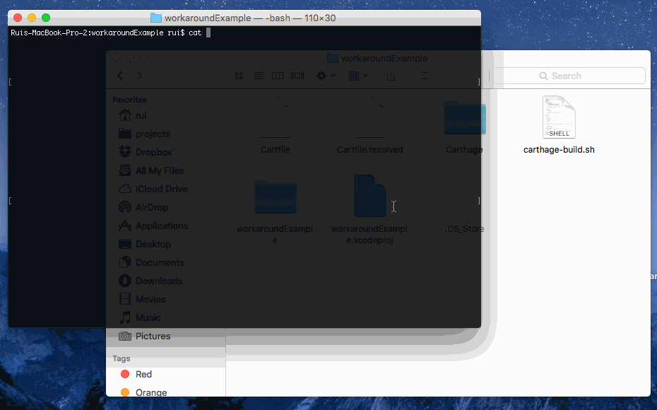The image size is (657, 410).
Task: Open the Finder action gear menu
Action: click(x=326, y=76)
